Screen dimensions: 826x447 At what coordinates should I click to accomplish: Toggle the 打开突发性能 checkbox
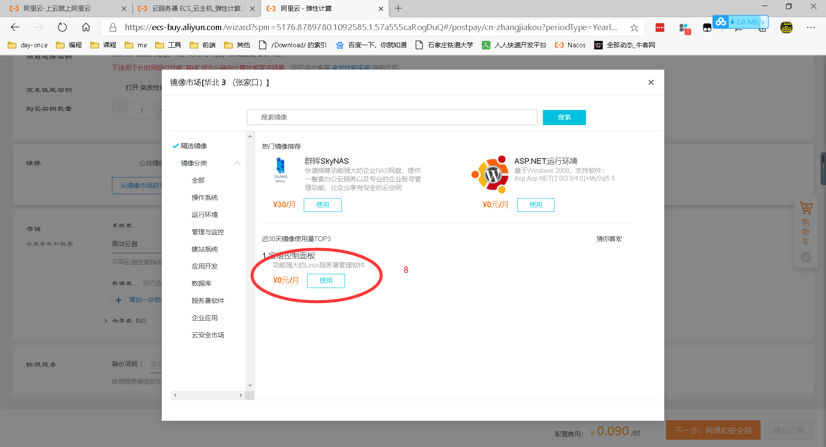tap(116, 88)
